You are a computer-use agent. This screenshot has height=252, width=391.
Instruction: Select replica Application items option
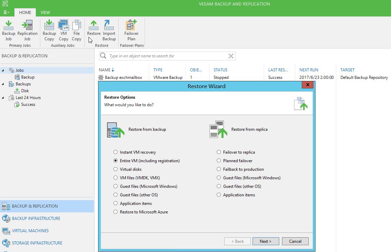(x=219, y=195)
